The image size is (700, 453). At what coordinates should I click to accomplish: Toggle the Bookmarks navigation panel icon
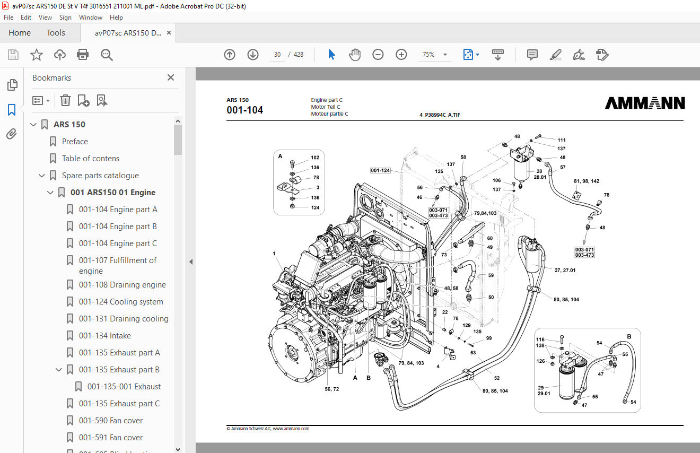12,110
